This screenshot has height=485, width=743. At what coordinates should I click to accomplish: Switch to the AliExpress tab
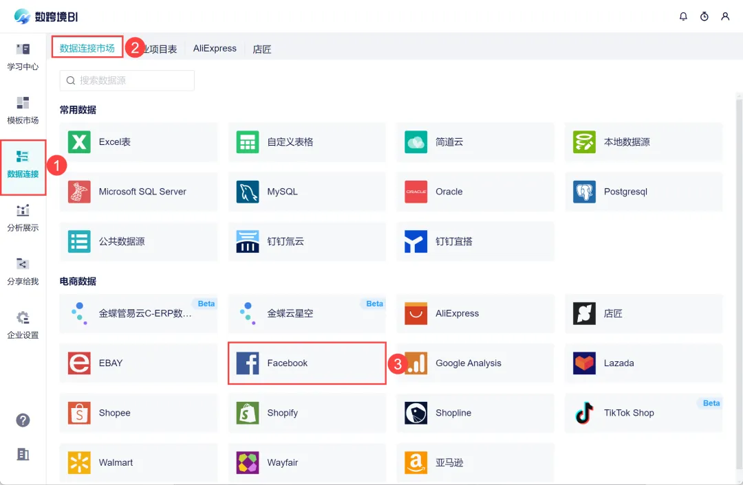pos(215,49)
